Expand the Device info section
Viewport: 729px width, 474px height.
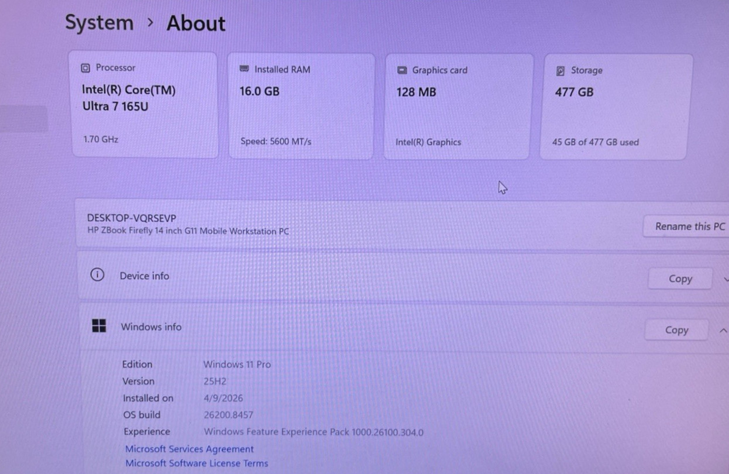(725, 279)
